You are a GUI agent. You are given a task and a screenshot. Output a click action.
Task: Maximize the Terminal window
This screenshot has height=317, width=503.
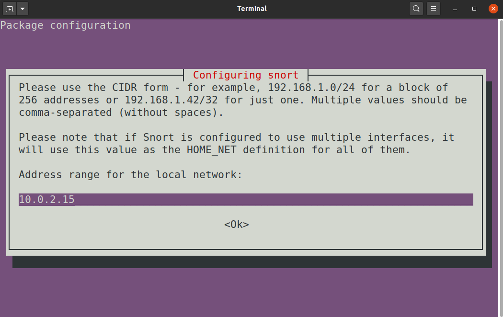pyautogui.click(x=474, y=9)
